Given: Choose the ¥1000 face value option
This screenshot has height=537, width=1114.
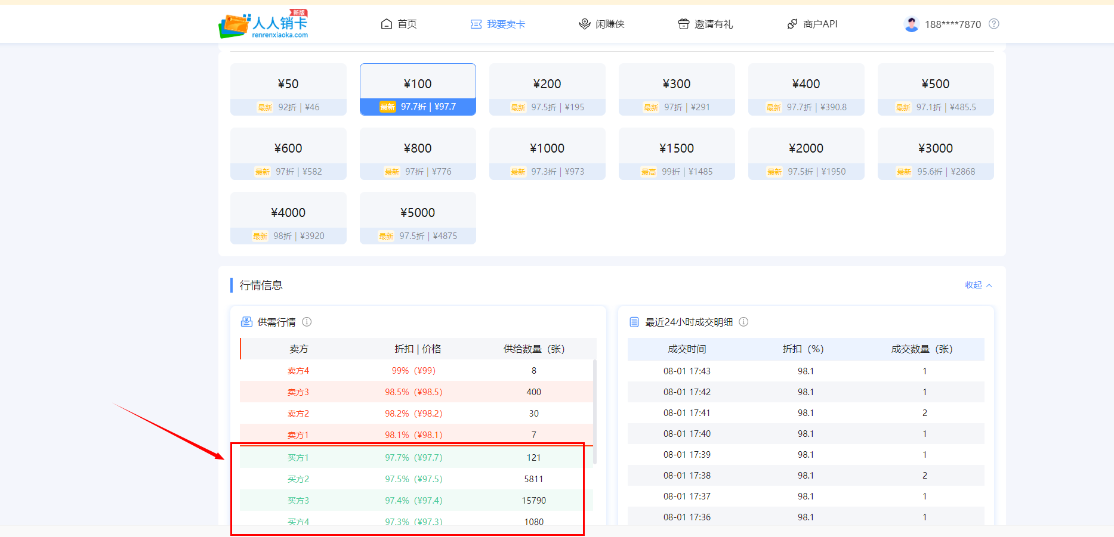Looking at the screenshot, I should click(547, 154).
